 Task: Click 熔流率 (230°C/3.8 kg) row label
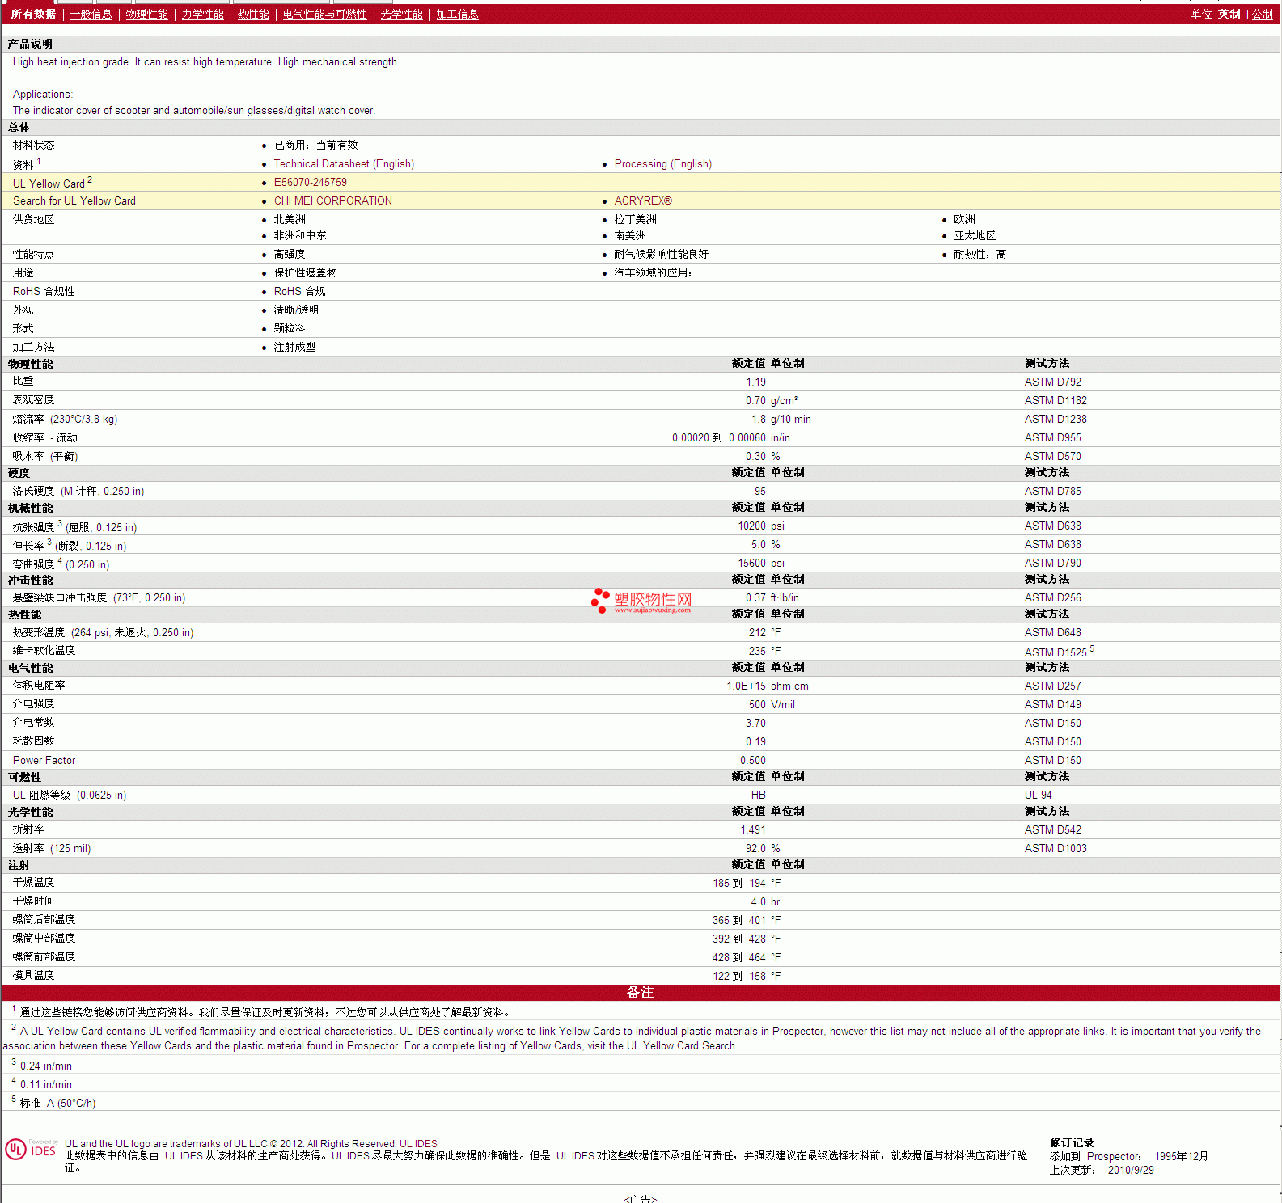(x=65, y=419)
